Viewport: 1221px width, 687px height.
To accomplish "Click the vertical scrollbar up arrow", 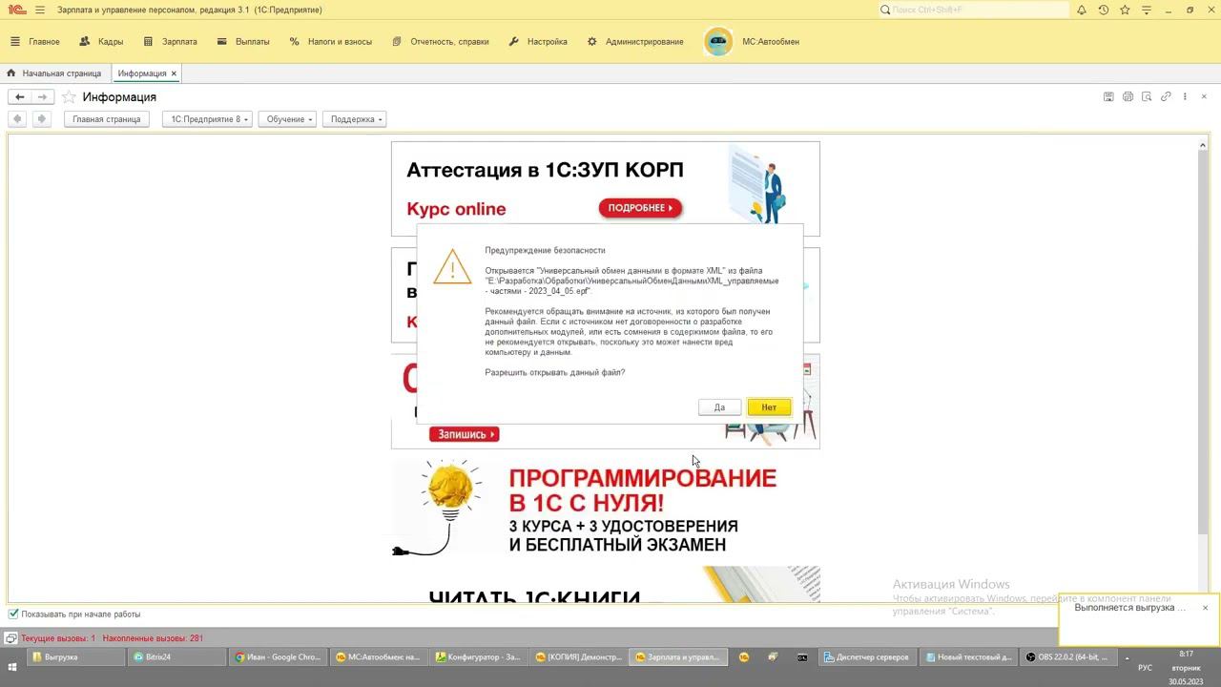I will tap(1204, 145).
